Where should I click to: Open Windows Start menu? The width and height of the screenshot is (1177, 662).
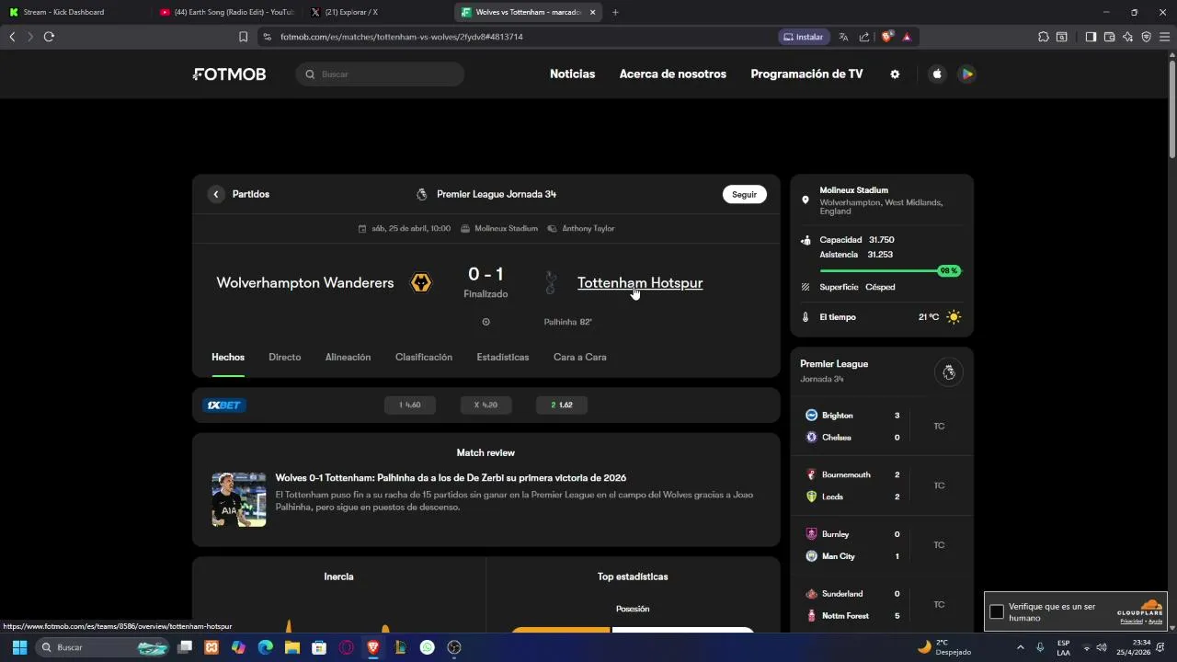tap(19, 647)
